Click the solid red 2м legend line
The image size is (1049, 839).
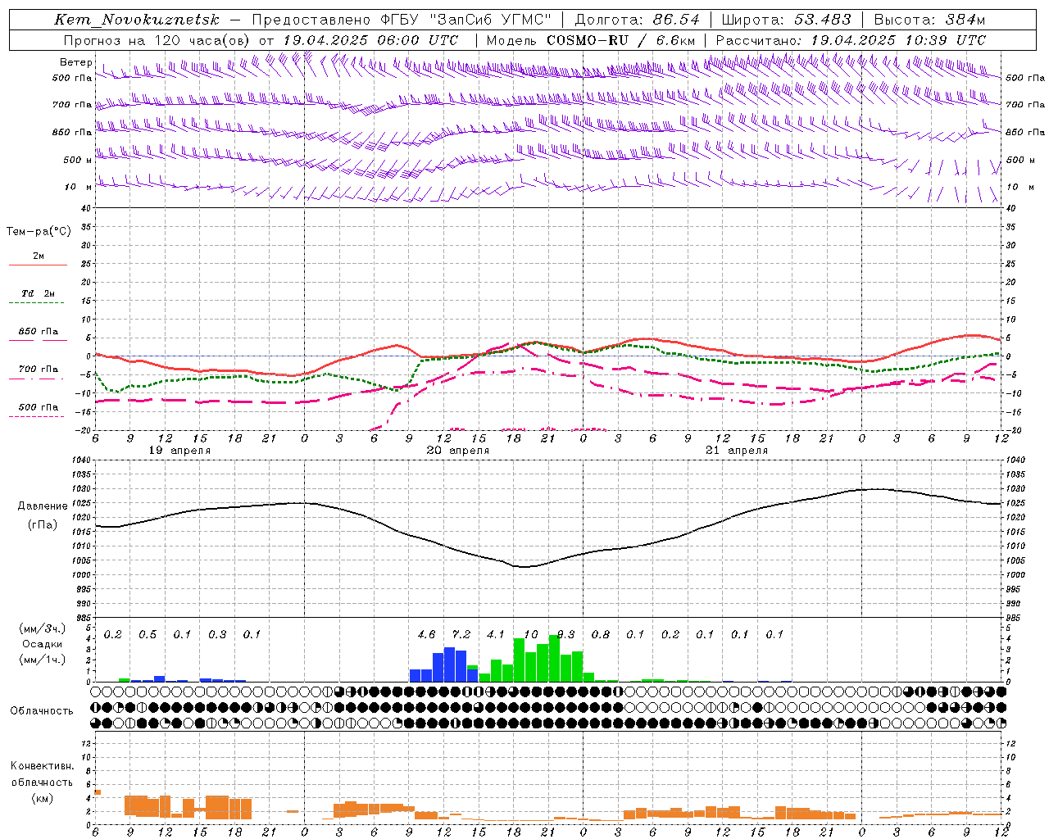38,265
